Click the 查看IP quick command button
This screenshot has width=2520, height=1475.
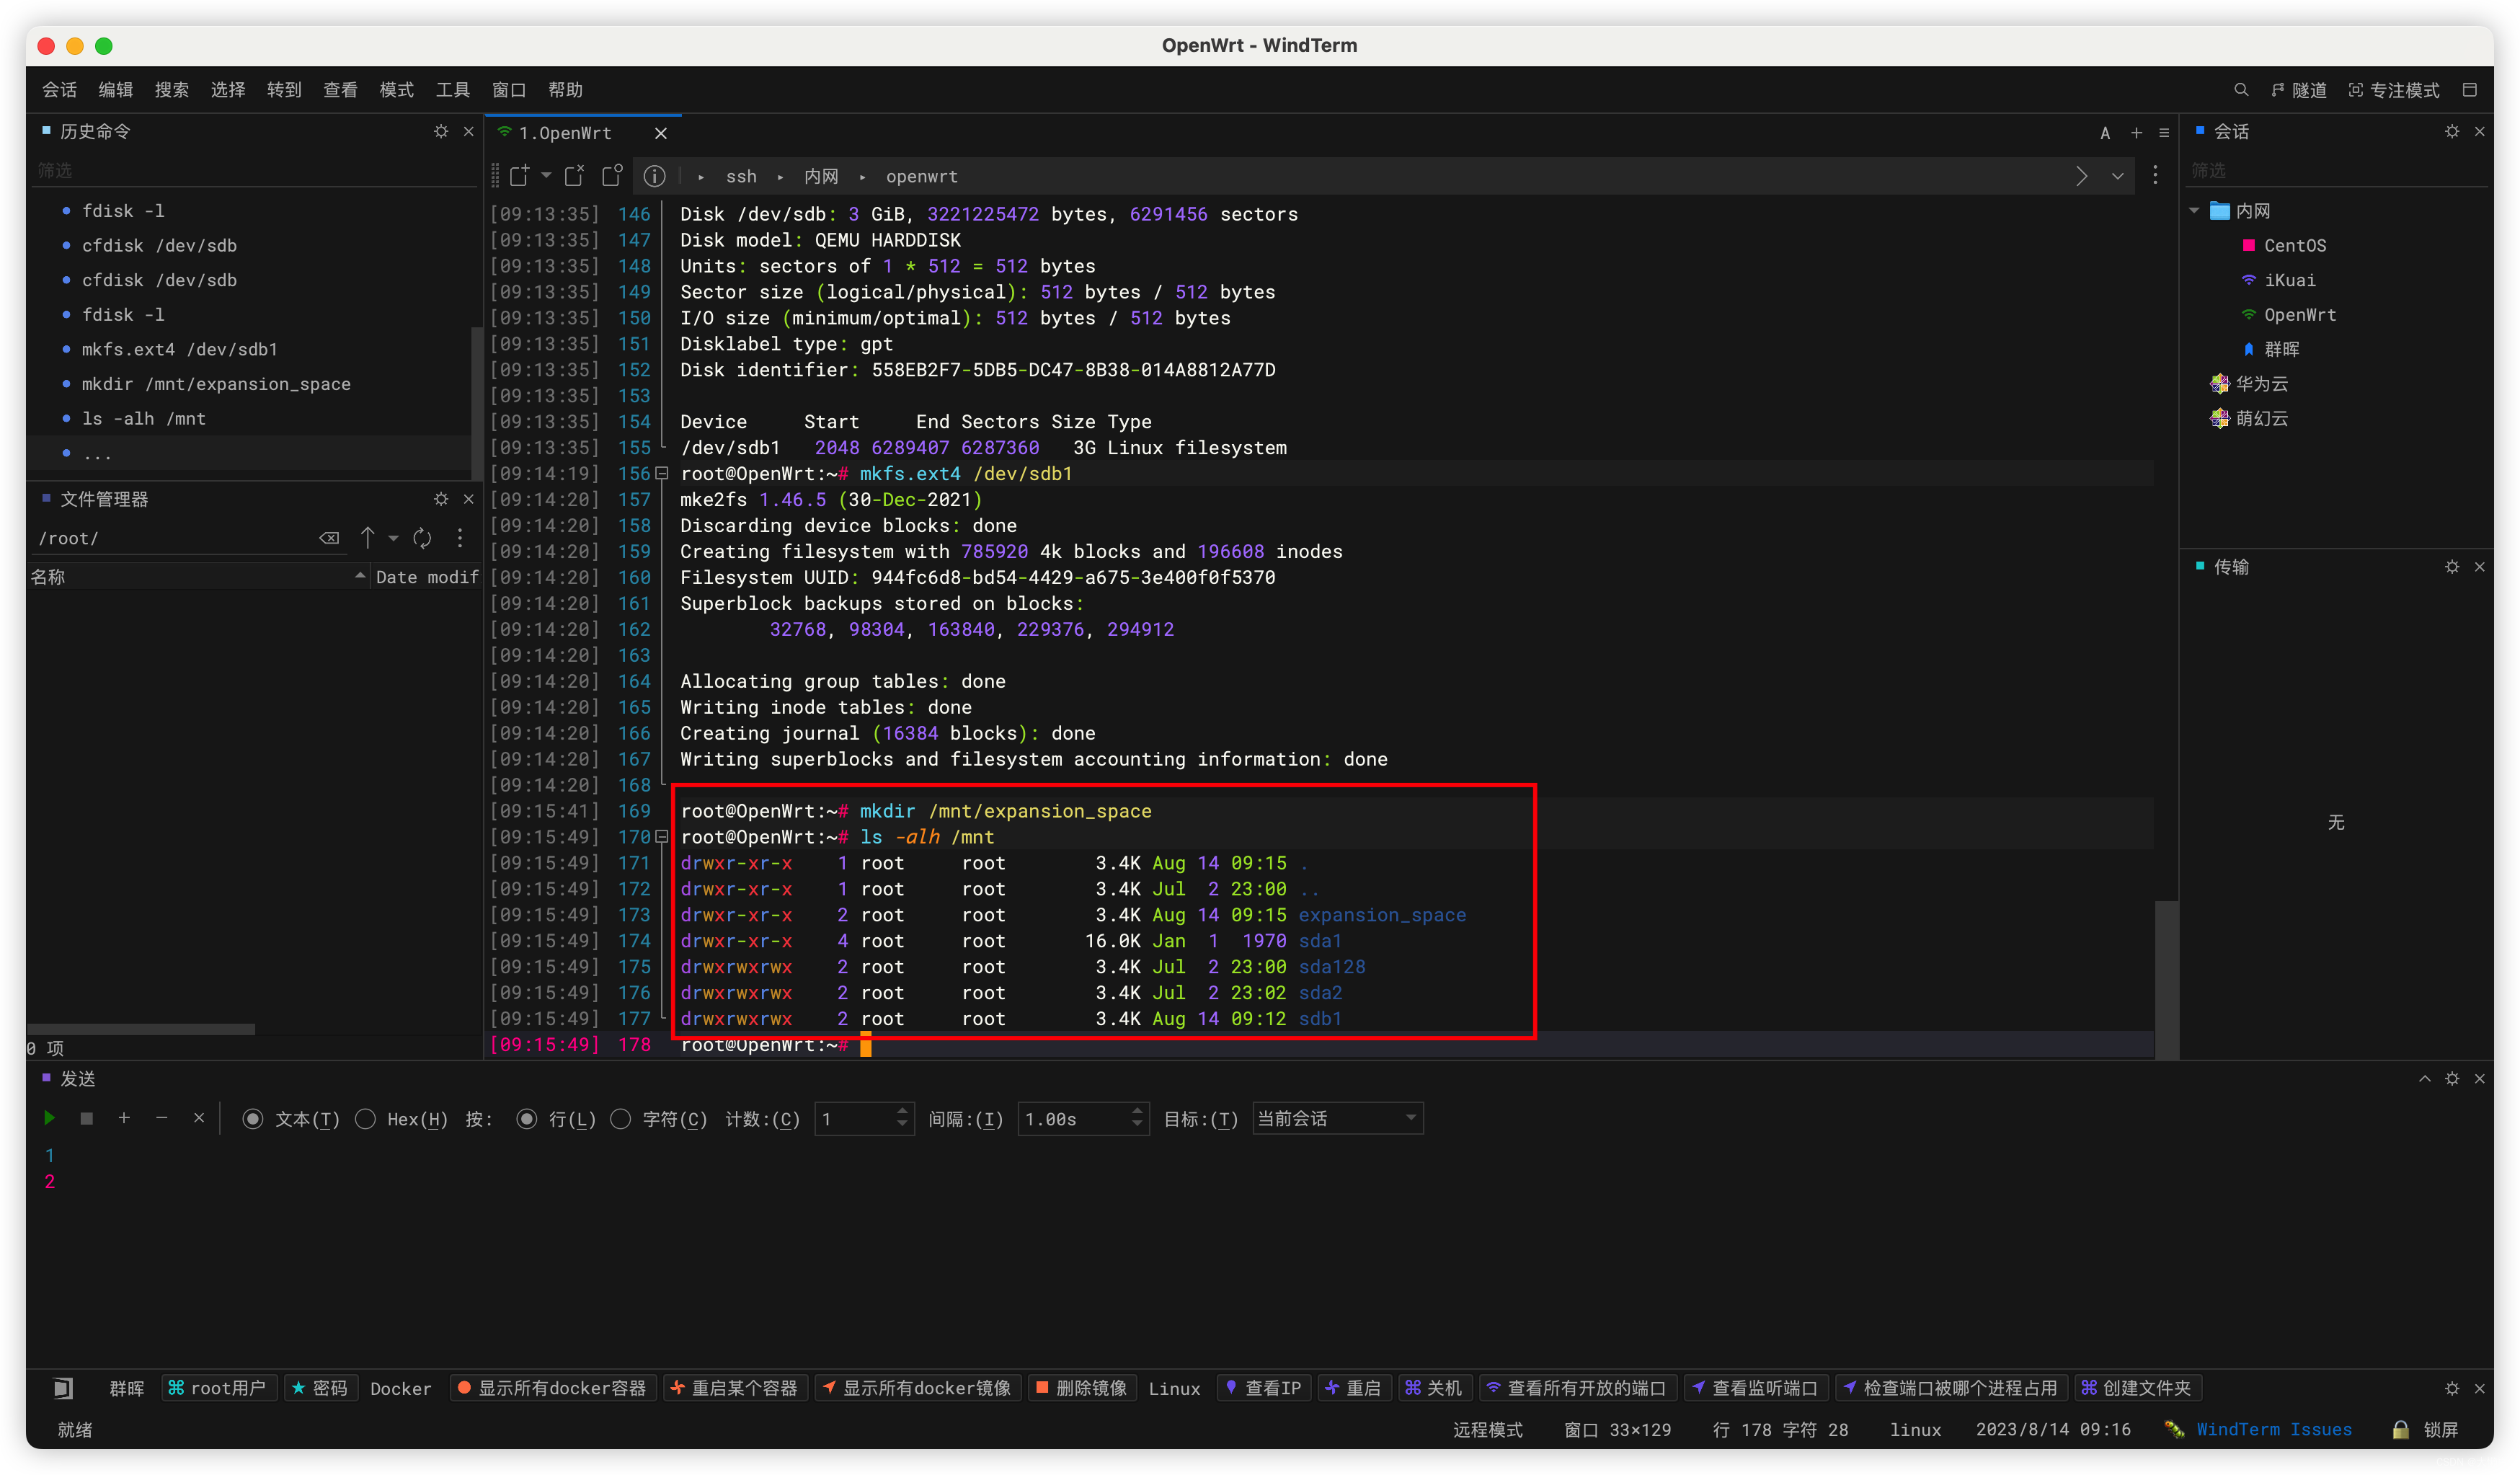tap(1264, 1388)
